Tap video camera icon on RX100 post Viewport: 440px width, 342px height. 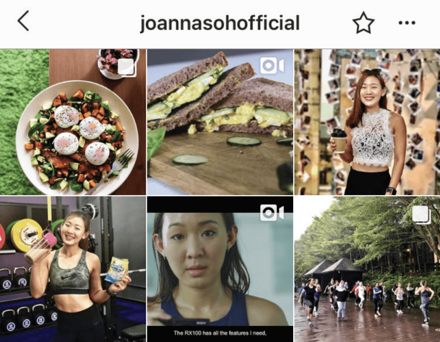pyautogui.click(x=272, y=213)
